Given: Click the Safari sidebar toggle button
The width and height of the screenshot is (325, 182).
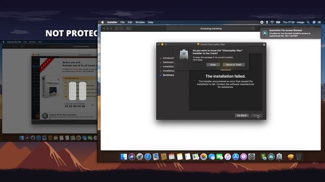Looking at the screenshot, I should (128, 28).
